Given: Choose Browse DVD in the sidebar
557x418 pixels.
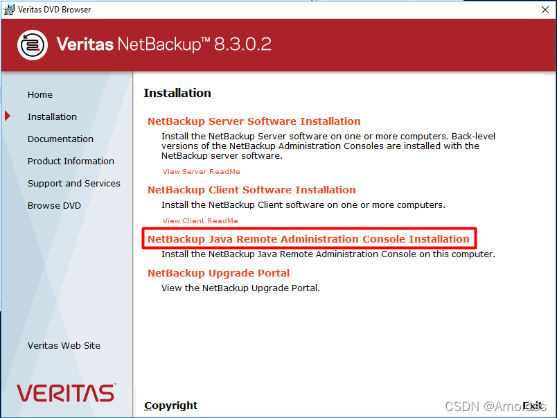Looking at the screenshot, I should tap(54, 205).
